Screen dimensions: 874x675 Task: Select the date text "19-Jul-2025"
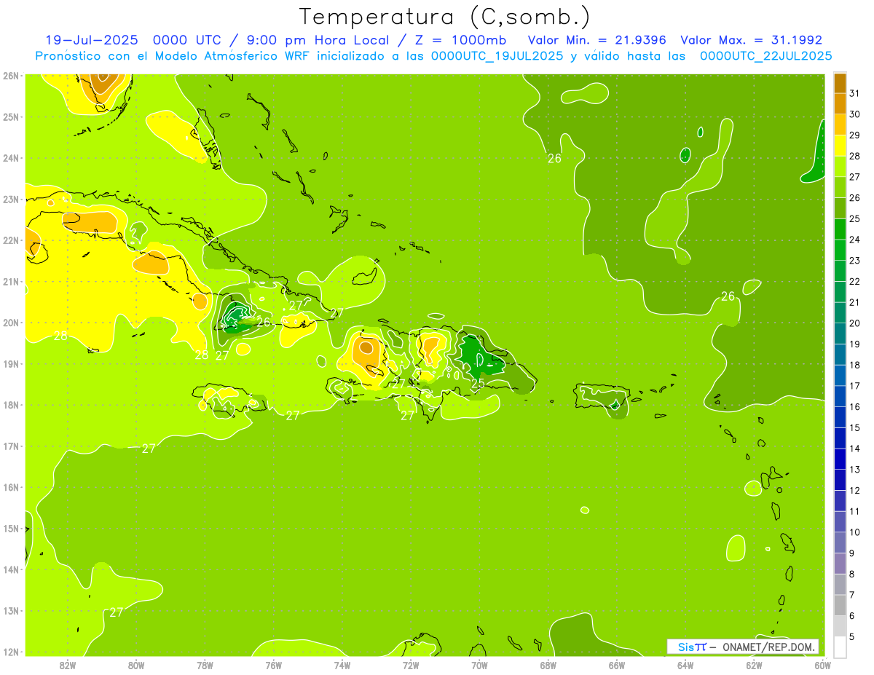[x=91, y=40]
